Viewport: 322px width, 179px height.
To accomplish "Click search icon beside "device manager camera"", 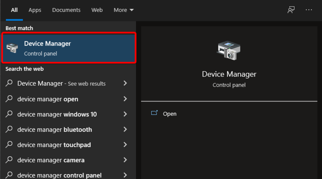I will coord(9,160).
